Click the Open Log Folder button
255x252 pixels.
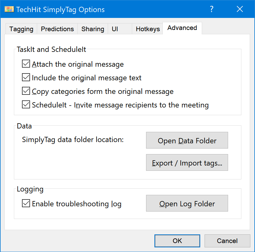(187, 203)
